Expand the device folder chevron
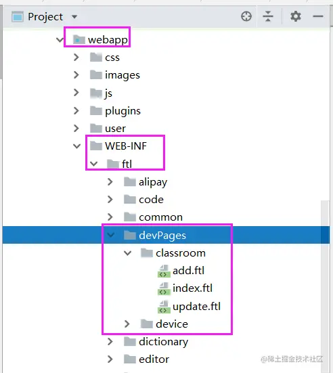The width and height of the screenshot is (333, 373). [127, 324]
